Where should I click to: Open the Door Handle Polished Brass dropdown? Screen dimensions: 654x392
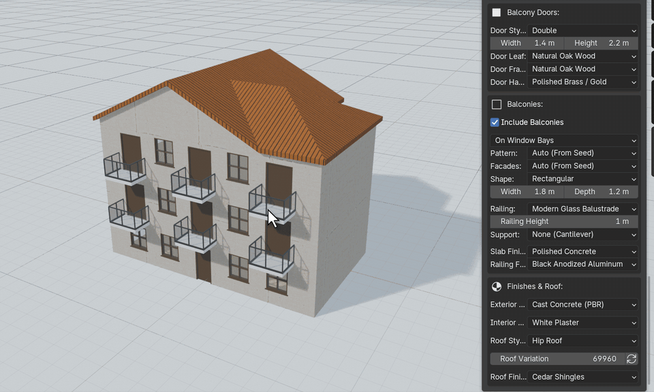tap(582, 82)
